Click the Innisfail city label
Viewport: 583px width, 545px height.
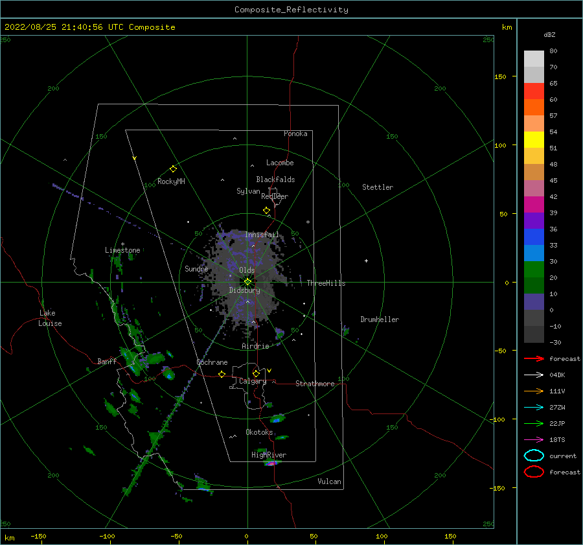pyautogui.click(x=262, y=235)
